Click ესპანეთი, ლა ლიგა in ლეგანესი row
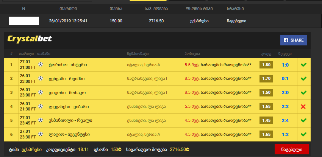Screen dimensions: 322x157 (147, 107)
